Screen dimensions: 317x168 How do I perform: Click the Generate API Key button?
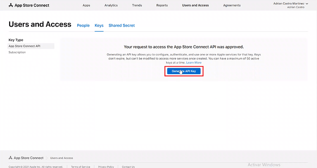[x=184, y=71]
